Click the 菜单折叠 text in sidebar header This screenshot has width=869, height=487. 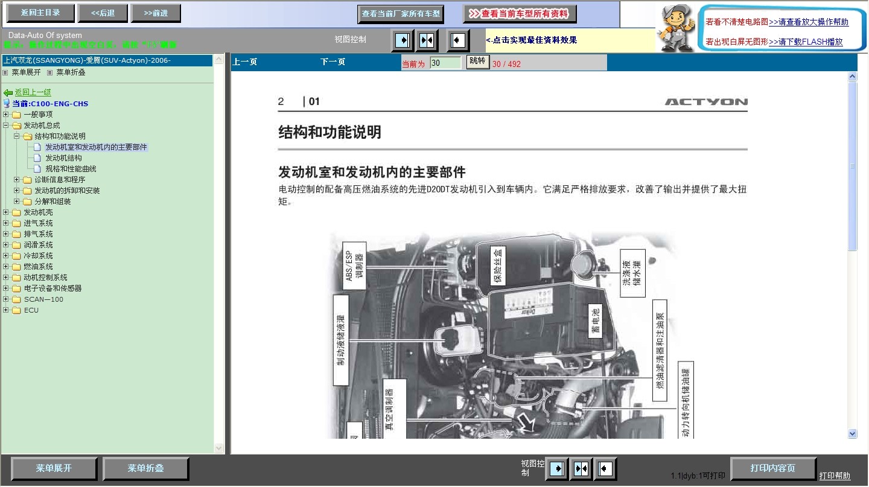71,72
